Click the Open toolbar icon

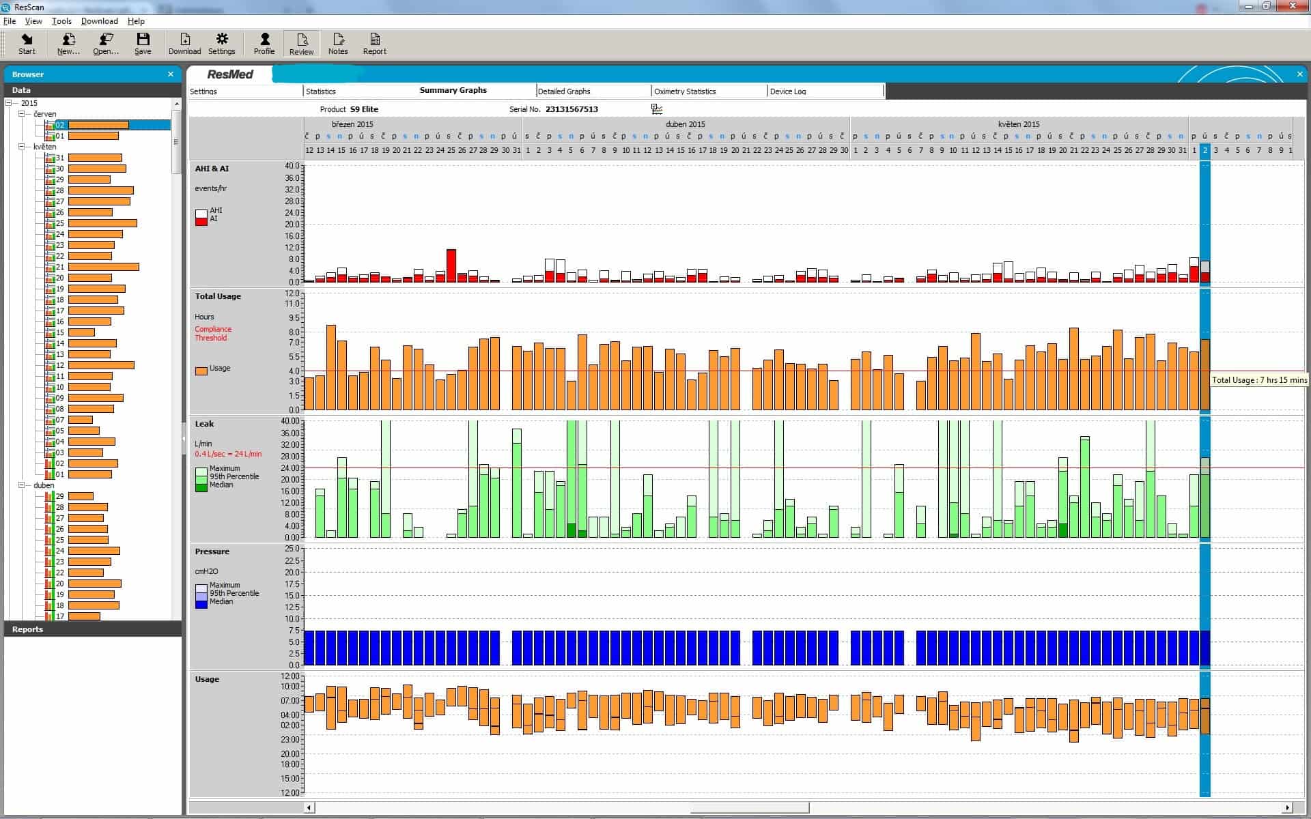(x=105, y=44)
